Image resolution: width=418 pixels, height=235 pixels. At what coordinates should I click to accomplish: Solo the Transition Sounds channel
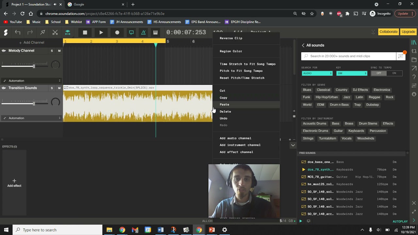[52, 88]
